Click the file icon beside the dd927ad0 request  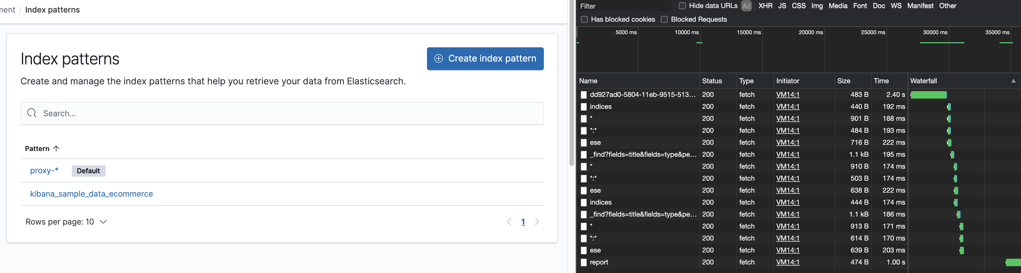pyautogui.click(x=583, y=95)
